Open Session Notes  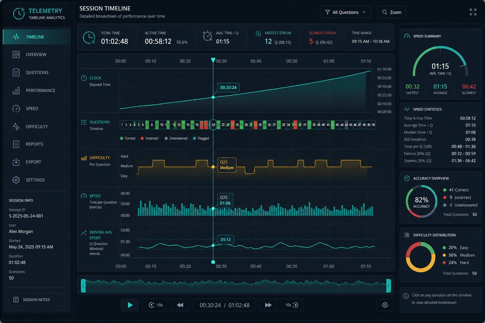pyautogui.click(x=37, y=300)
